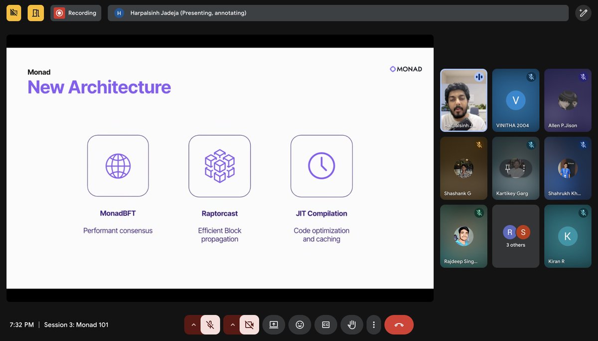Click the speaking indicator on Harpalsinh's tile
The width and height of the screenshot is (598, 341).
(x=479, y=77)
